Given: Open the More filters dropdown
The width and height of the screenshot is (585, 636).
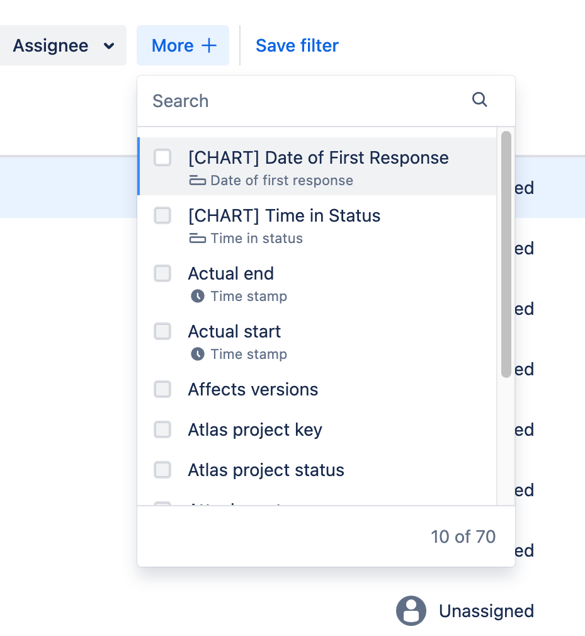Looking at the screenshot, I should click(x=183, y=45).
